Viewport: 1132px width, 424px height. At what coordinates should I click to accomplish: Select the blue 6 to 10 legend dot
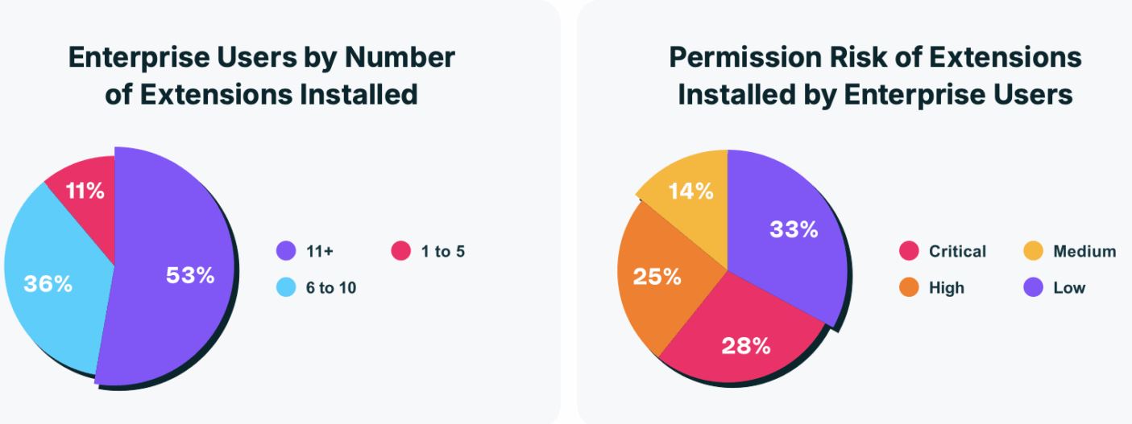(286, 288)
